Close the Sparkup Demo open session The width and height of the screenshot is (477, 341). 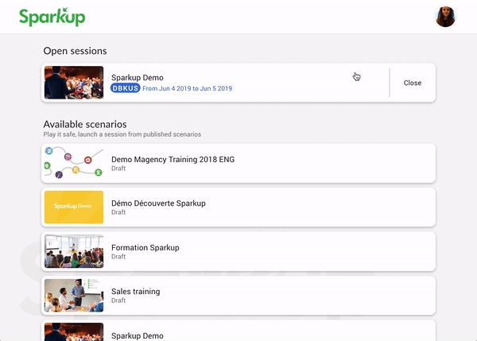(x=412, y=83)
